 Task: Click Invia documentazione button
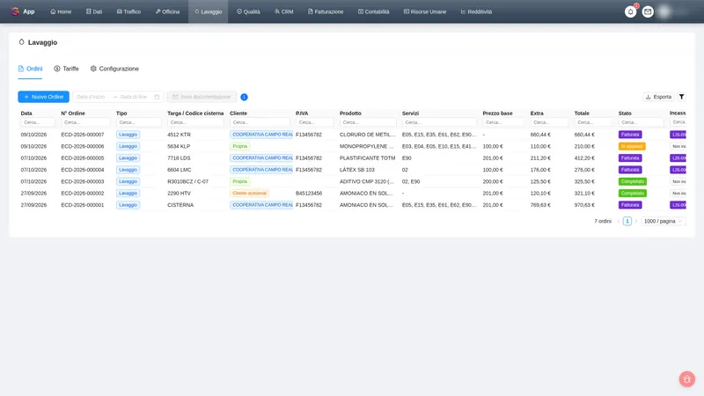click(202, 97)
